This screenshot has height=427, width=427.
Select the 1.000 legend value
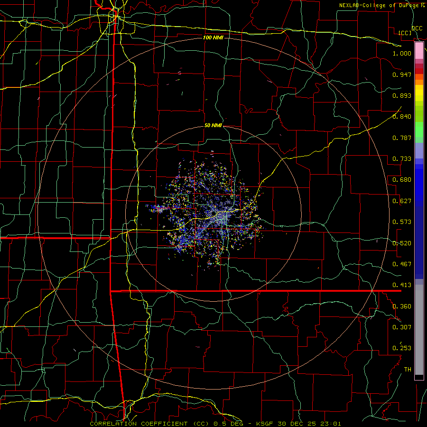point(402,53)
